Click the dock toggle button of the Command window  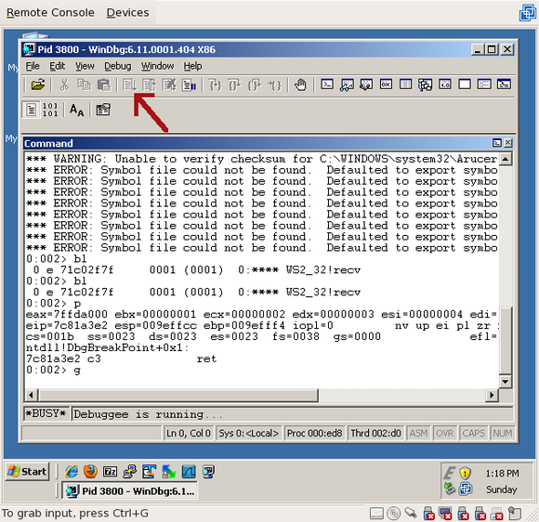(x=497, y=143)
